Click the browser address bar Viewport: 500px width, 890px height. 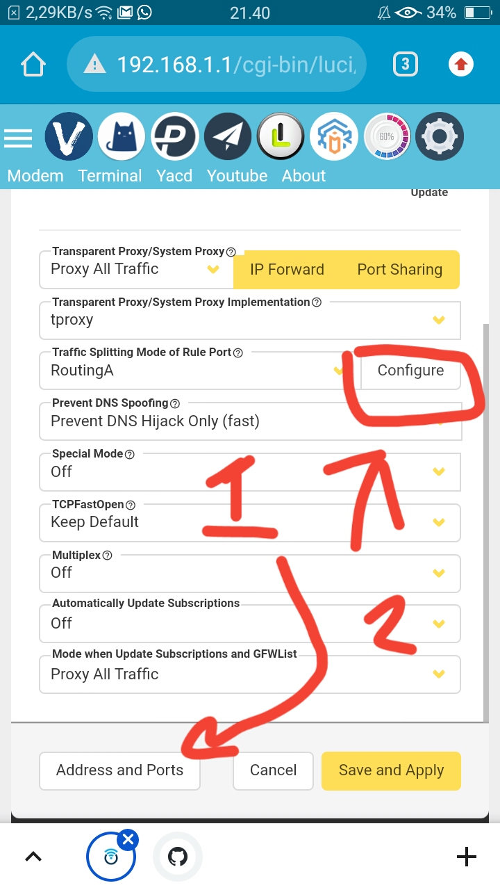pyautogui.click(x=217, y=65)
